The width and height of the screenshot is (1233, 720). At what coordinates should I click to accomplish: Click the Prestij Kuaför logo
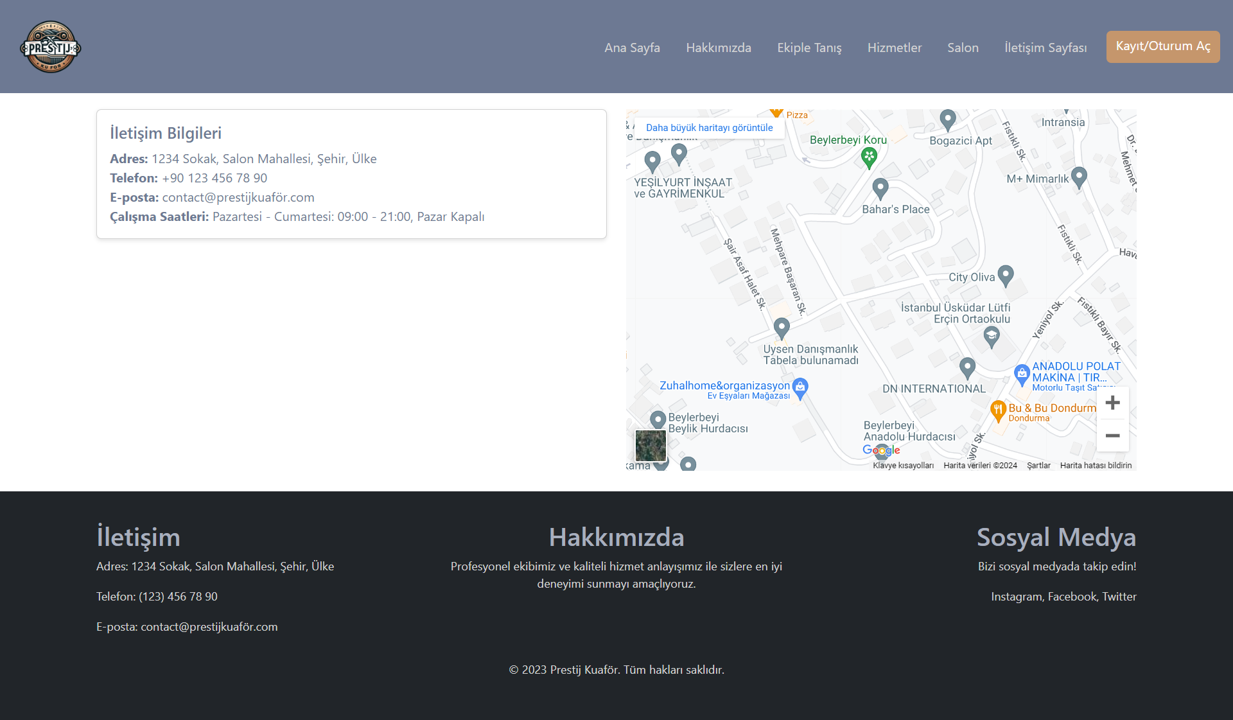(50, 47)
